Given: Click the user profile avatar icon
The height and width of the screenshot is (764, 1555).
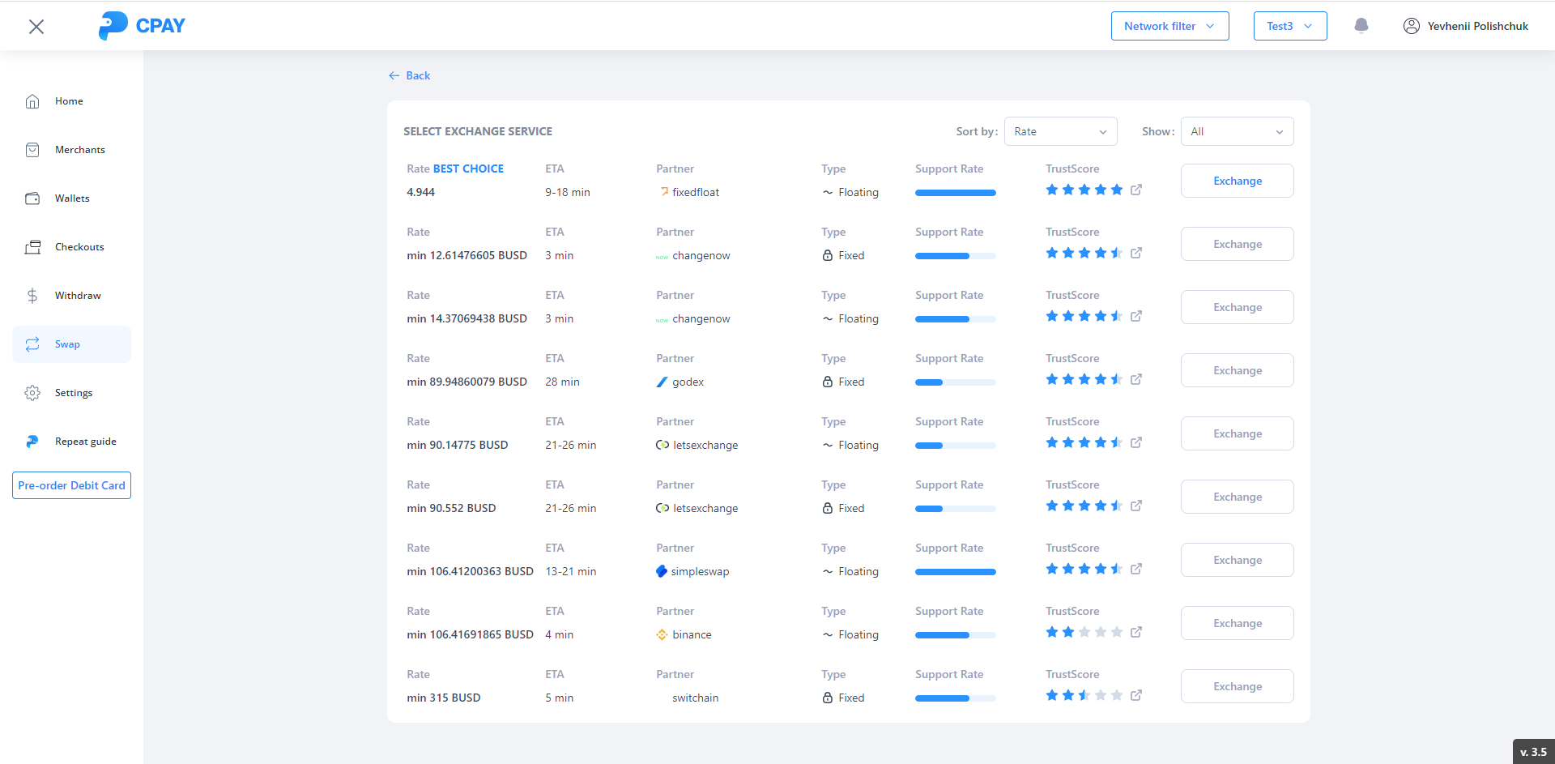Looking at the screenshot, I should (x=1411, y=26).
